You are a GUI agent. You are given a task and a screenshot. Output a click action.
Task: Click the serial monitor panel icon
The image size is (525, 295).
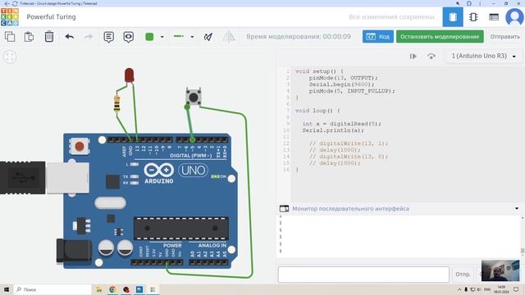pos(284,209)
